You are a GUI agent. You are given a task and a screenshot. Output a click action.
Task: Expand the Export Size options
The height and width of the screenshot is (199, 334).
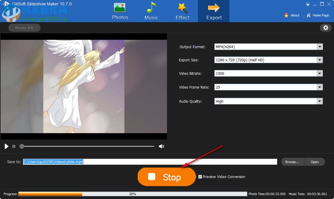pyautogui.click(x=320, y=60)
